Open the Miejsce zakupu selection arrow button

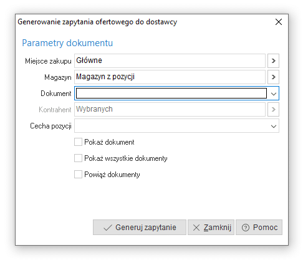tap(273, 60)
